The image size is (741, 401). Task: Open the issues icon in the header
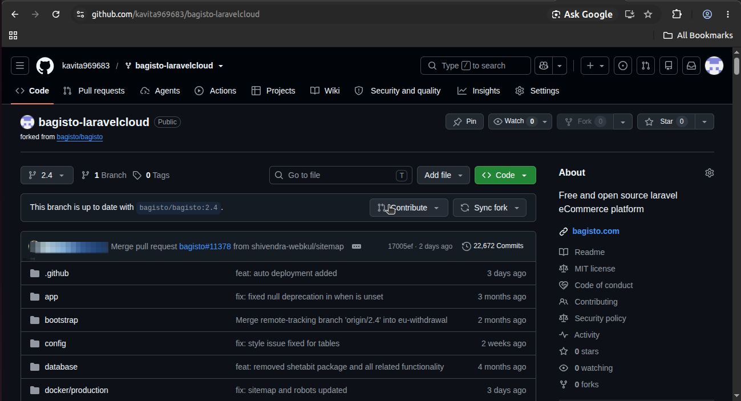623,66
